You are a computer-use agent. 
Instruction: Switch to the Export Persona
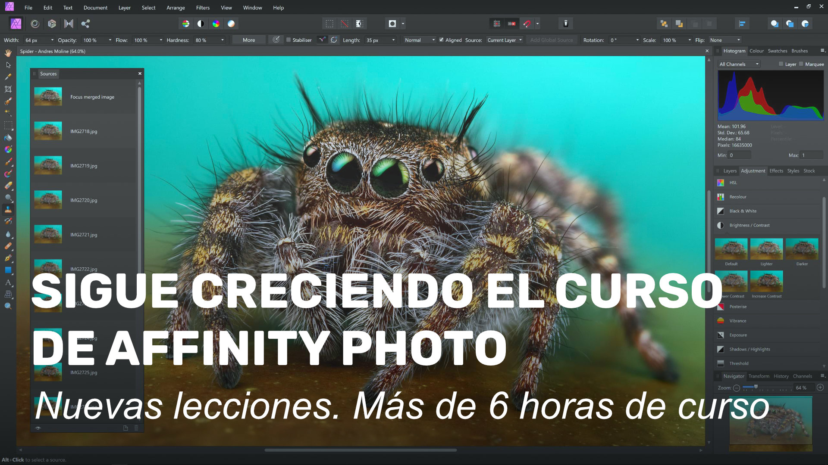(x=85, y=24)
